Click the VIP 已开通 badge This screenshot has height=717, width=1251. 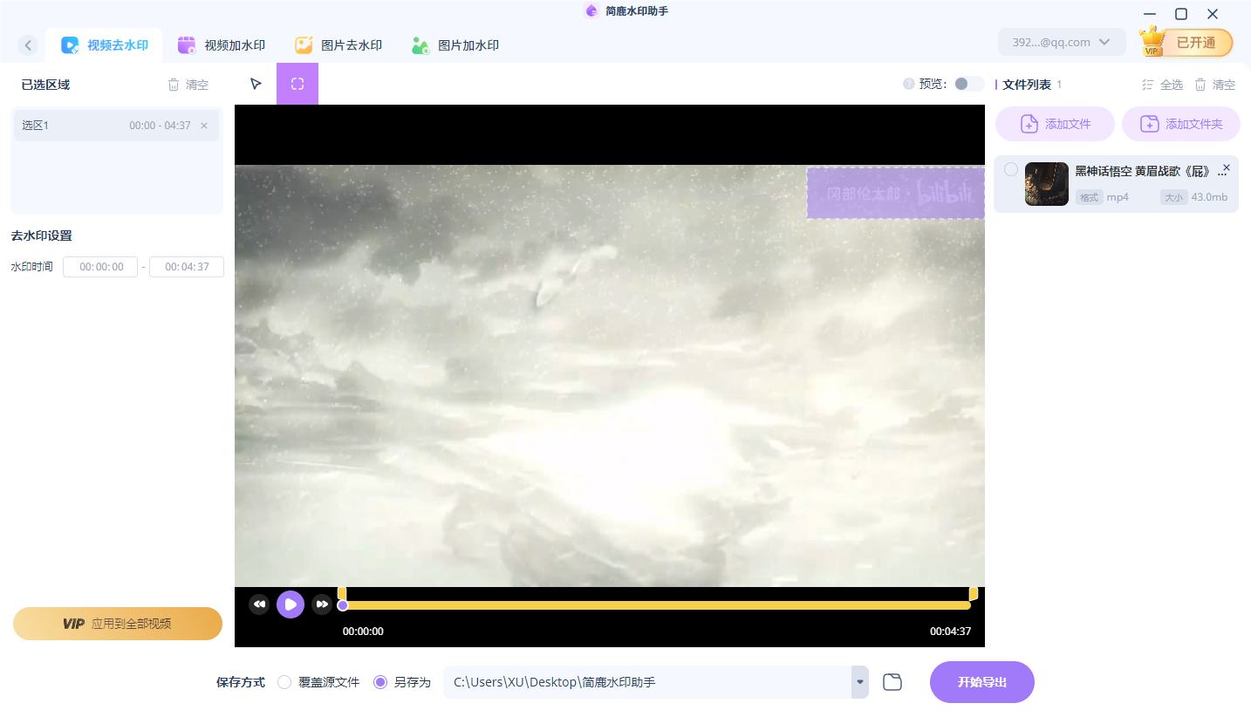[x=1186, y=42]
